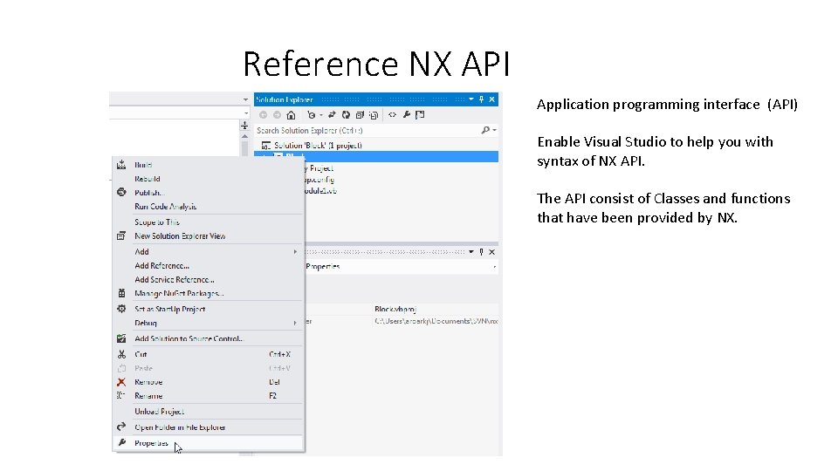Open Properties panel window position dropdown

point(471,252)
